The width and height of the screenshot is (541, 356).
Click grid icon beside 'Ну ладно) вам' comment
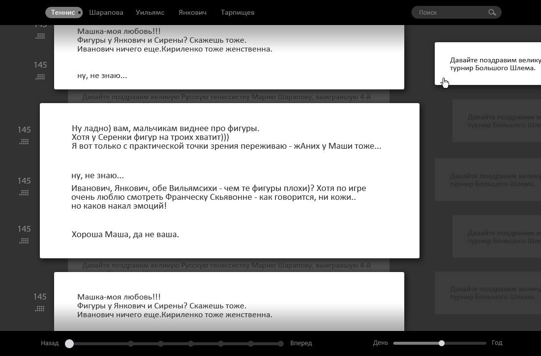click(24, 141)
